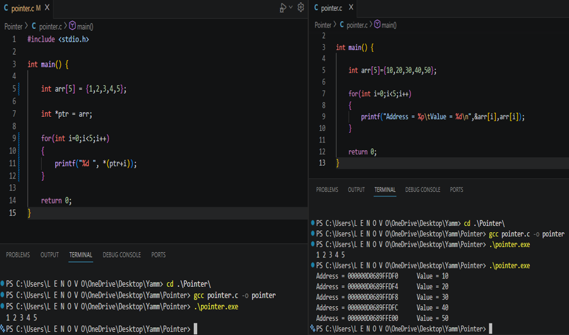Open the gear settings icon in left editor toolbar
The image size is (569, 335).
(x=301, y=7)
